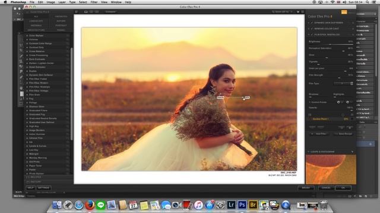
Task: Open the Image menu
Action: 50,2
